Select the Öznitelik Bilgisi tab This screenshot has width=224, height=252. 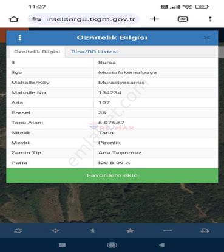[x=37, y=52]
